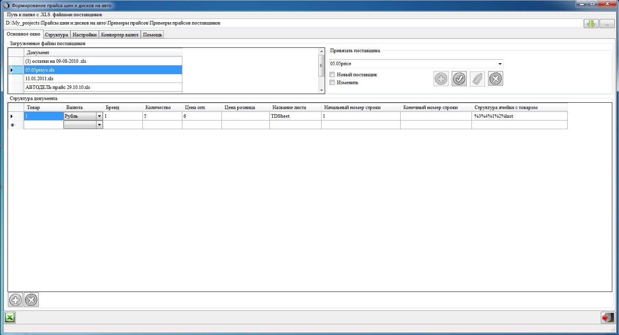Minimize the application window
This screenshot has height=335, width=619.
[x=581, y=4]
